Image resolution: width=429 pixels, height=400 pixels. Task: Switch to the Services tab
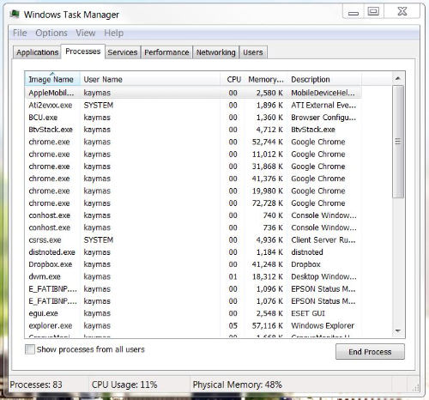coord(123,52)
